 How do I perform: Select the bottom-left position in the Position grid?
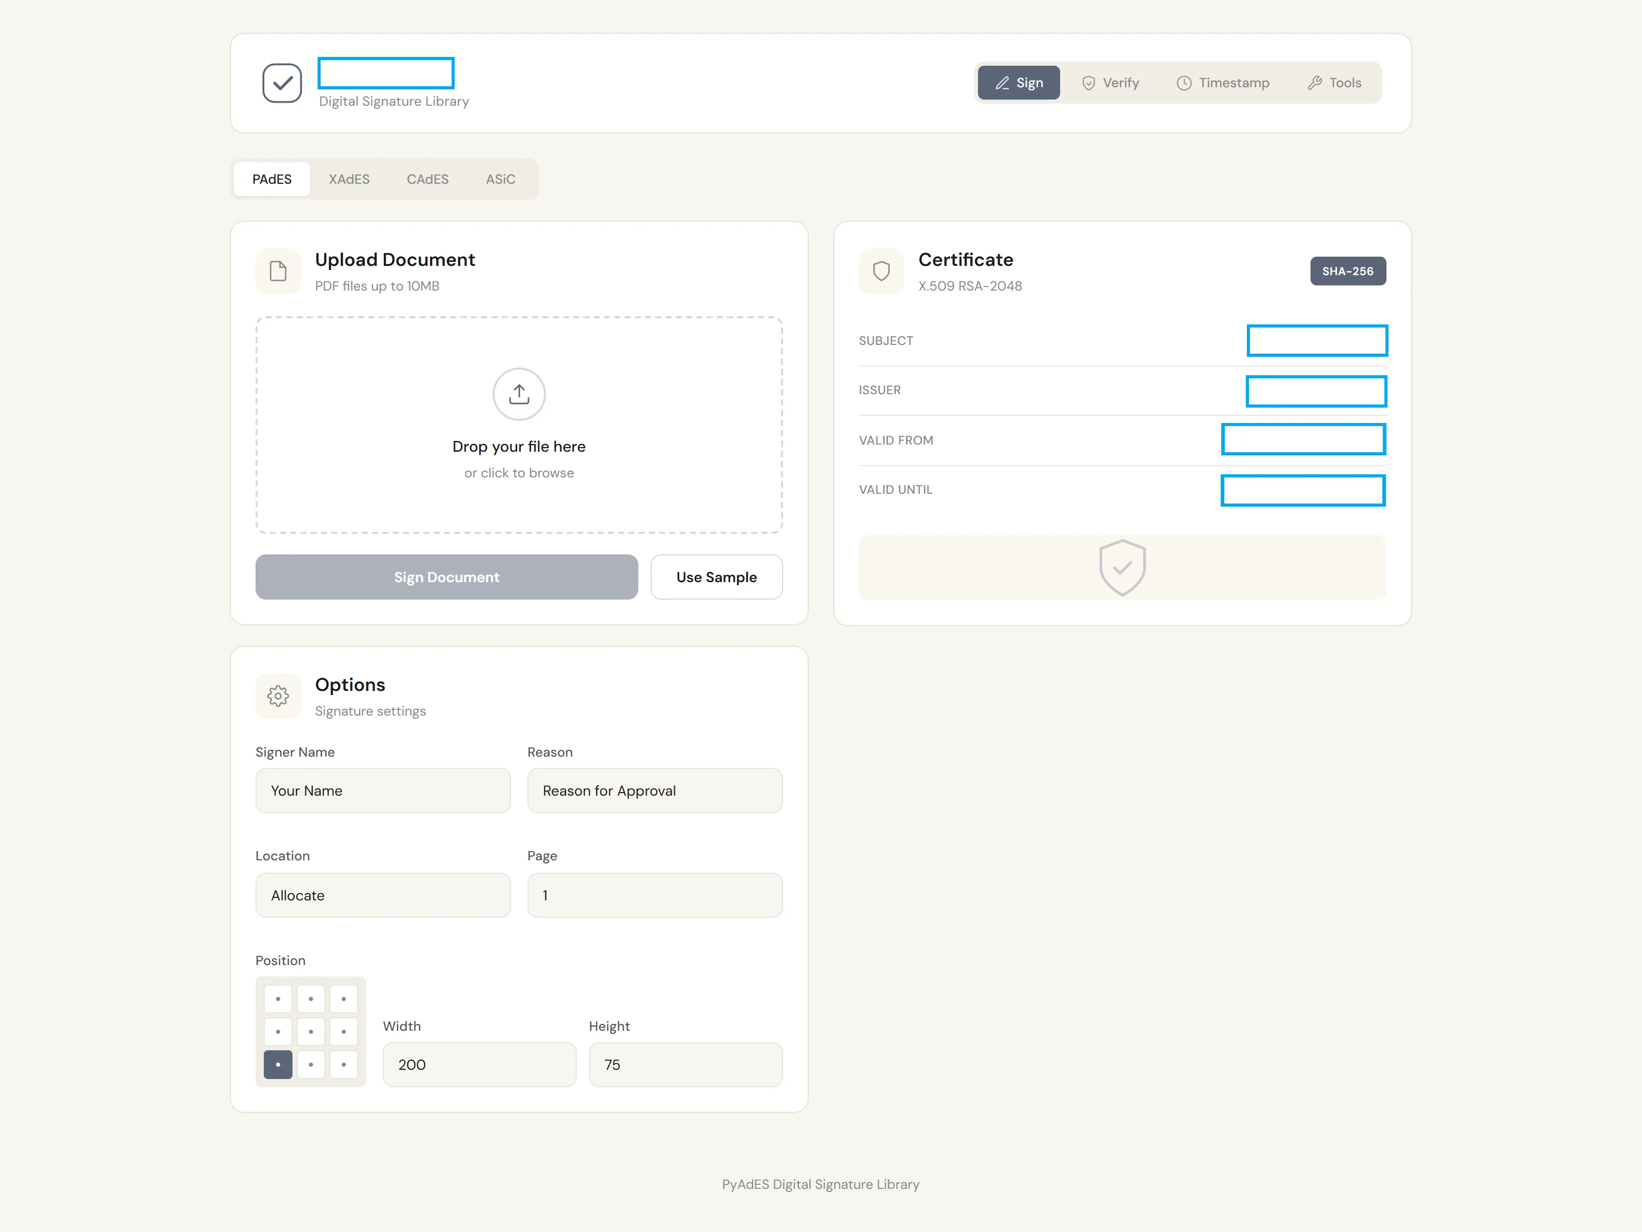click(x=278, y=1064)
